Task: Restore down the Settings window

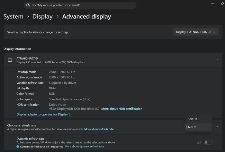Action: (222, 4)
